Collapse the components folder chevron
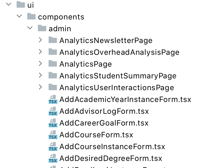The image size is (205, 168). click(19, 16)
